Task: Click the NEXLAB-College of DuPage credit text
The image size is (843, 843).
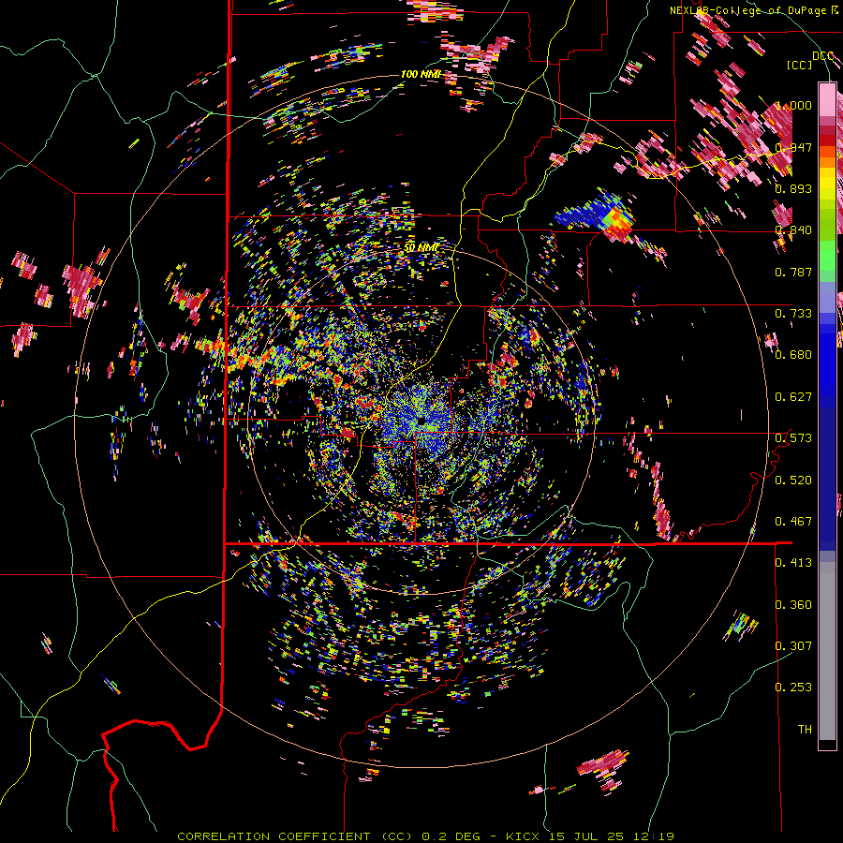Action: point(754,10)
